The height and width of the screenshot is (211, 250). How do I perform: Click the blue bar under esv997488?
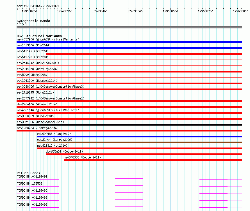pos(140,137)
